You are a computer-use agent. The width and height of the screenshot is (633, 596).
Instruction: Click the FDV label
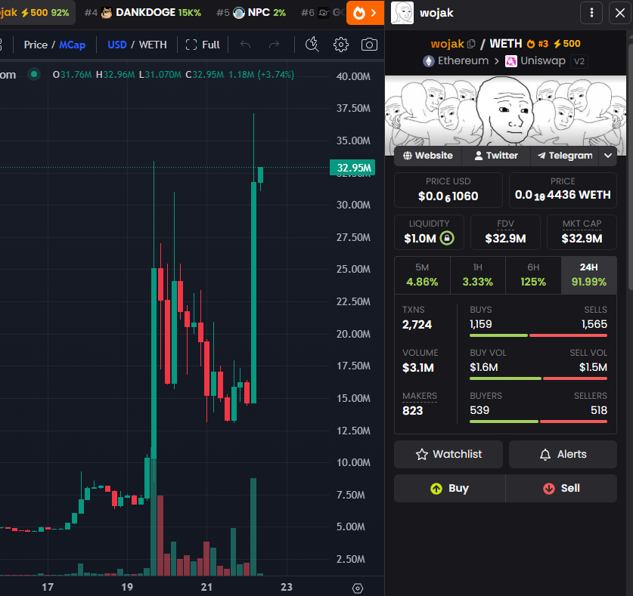click(x=505, y=224)
